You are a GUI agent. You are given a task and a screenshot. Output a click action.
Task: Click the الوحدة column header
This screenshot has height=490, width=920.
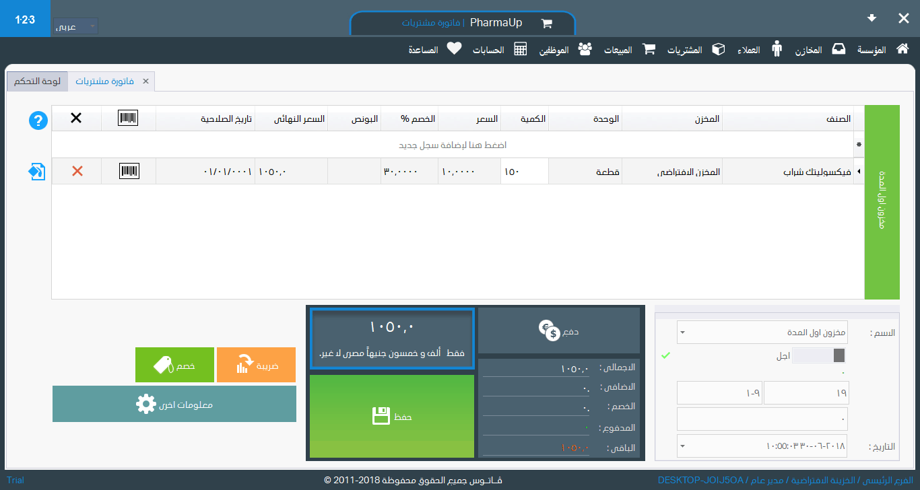(585, 118)
